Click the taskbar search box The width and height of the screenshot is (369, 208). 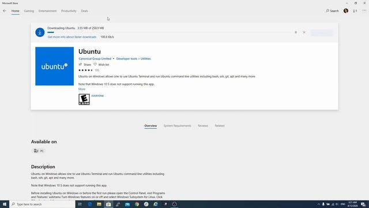click(42, 204)
